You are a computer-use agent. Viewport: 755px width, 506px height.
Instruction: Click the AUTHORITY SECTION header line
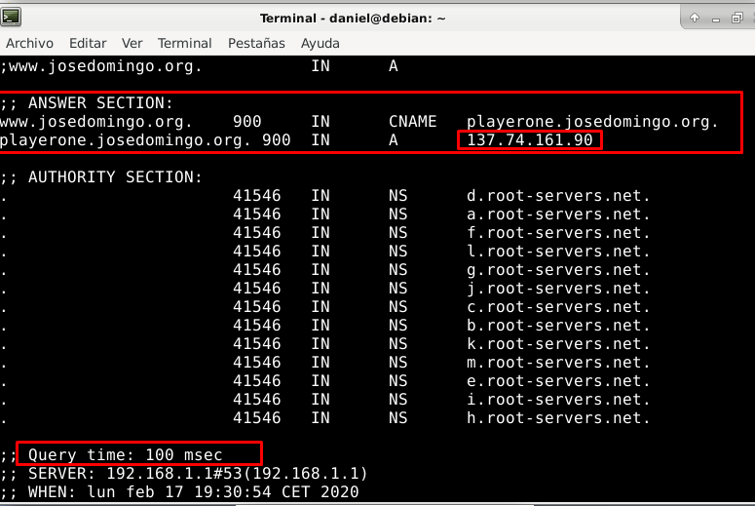tap(101, 177)
